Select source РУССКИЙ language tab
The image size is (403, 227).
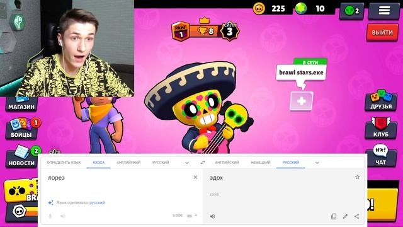point(161,163)
